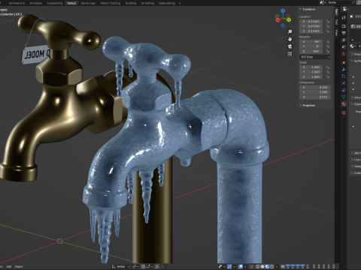Switch to the Scripting workspace tab
The image size is (361, 270).
click(x=131, y=3)
